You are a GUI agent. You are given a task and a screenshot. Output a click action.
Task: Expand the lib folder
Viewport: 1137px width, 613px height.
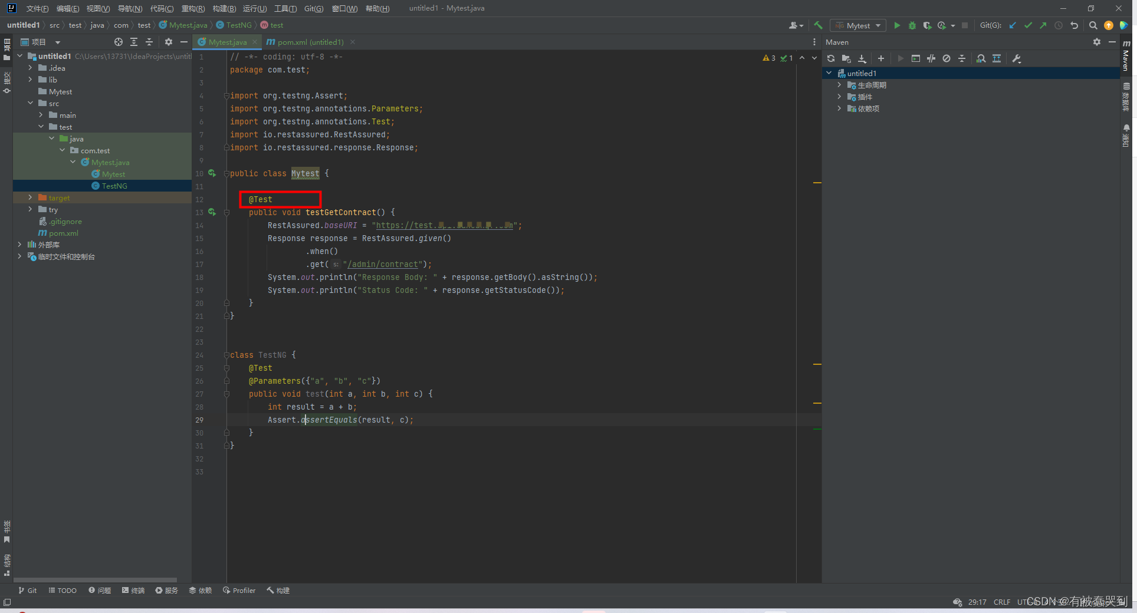tap(30, 80)
